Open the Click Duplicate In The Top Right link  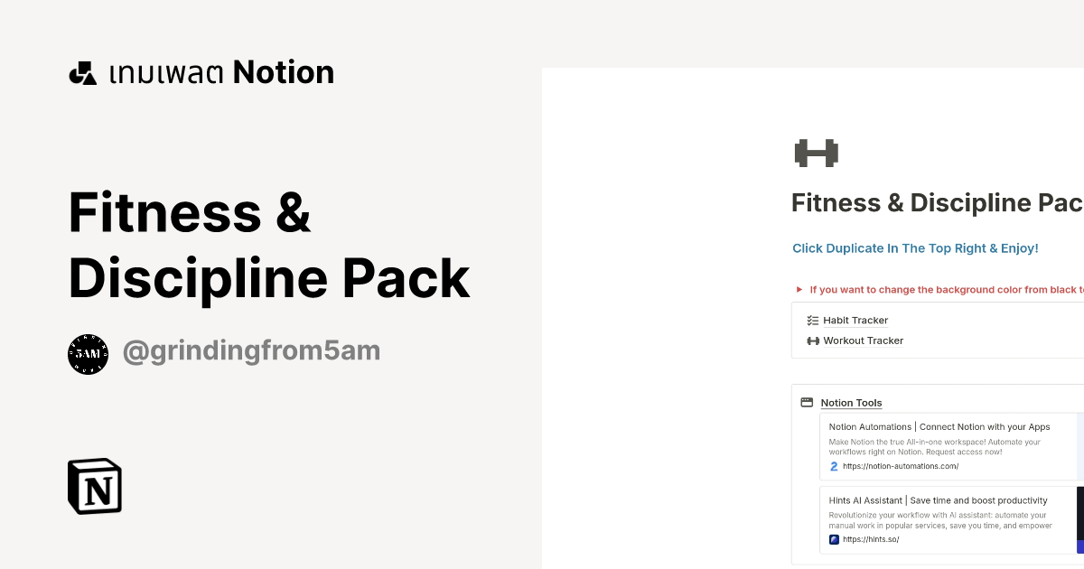click(x=915, y=248)
